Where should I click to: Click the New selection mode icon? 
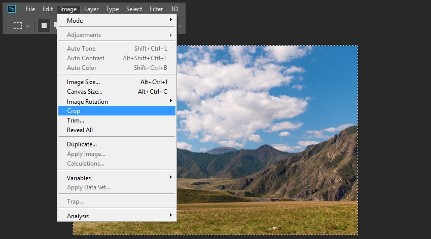pyautogui.click(x=44, y=25)
